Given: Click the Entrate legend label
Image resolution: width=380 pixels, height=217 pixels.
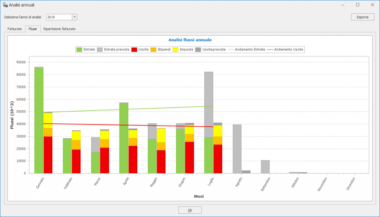Looking at the screenshot, I should click(x=89, y=49).
